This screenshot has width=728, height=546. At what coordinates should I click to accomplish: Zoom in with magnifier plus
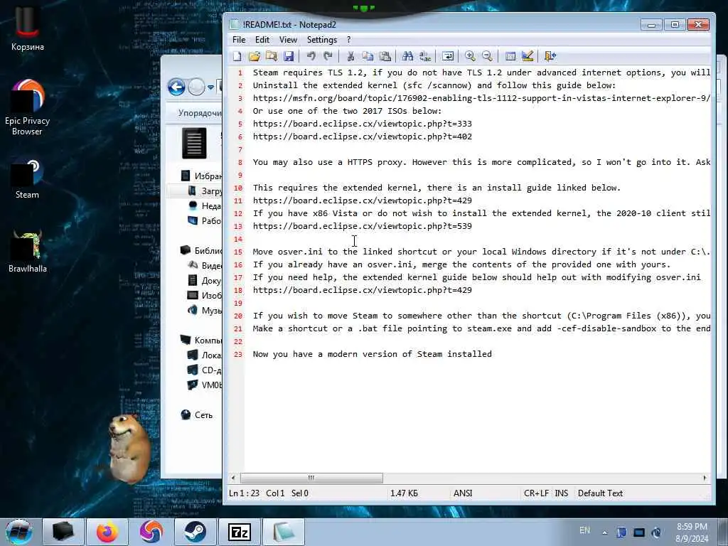(470, 56)
